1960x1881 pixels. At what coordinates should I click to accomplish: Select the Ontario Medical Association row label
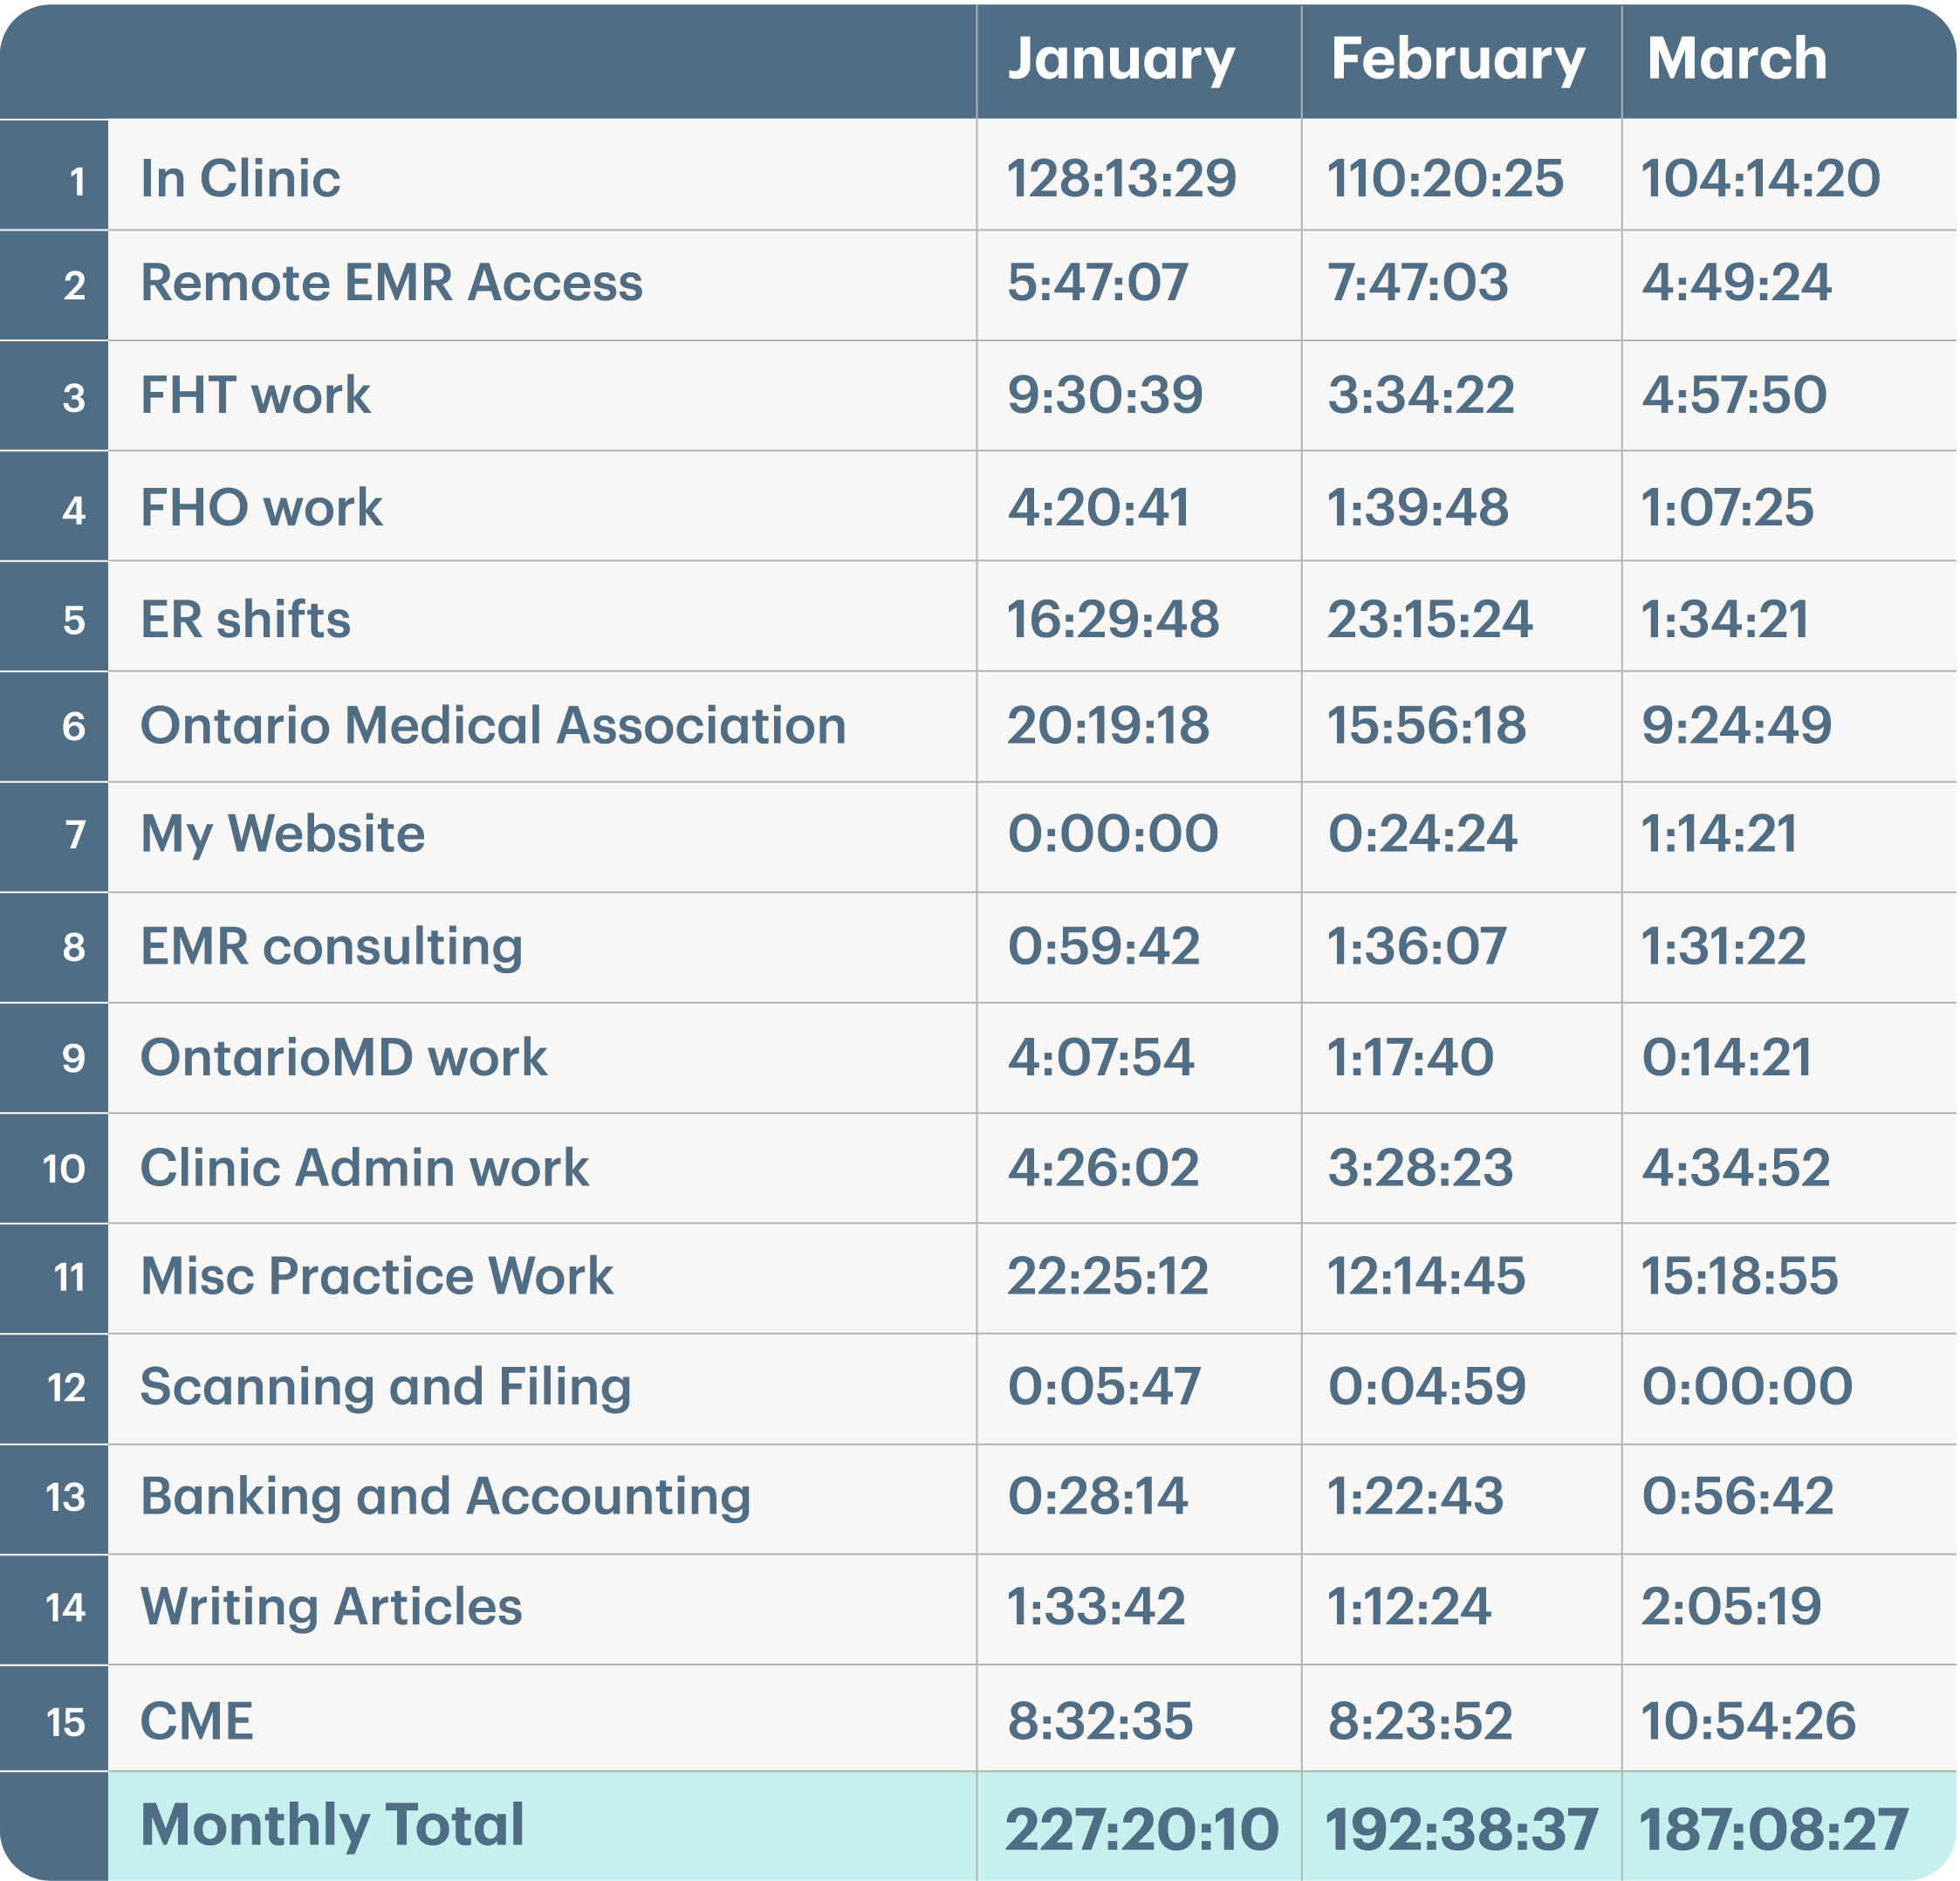click(493, 725)
